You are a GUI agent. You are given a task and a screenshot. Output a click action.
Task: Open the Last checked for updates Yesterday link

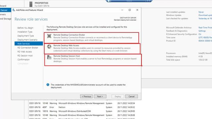[205, 19]
